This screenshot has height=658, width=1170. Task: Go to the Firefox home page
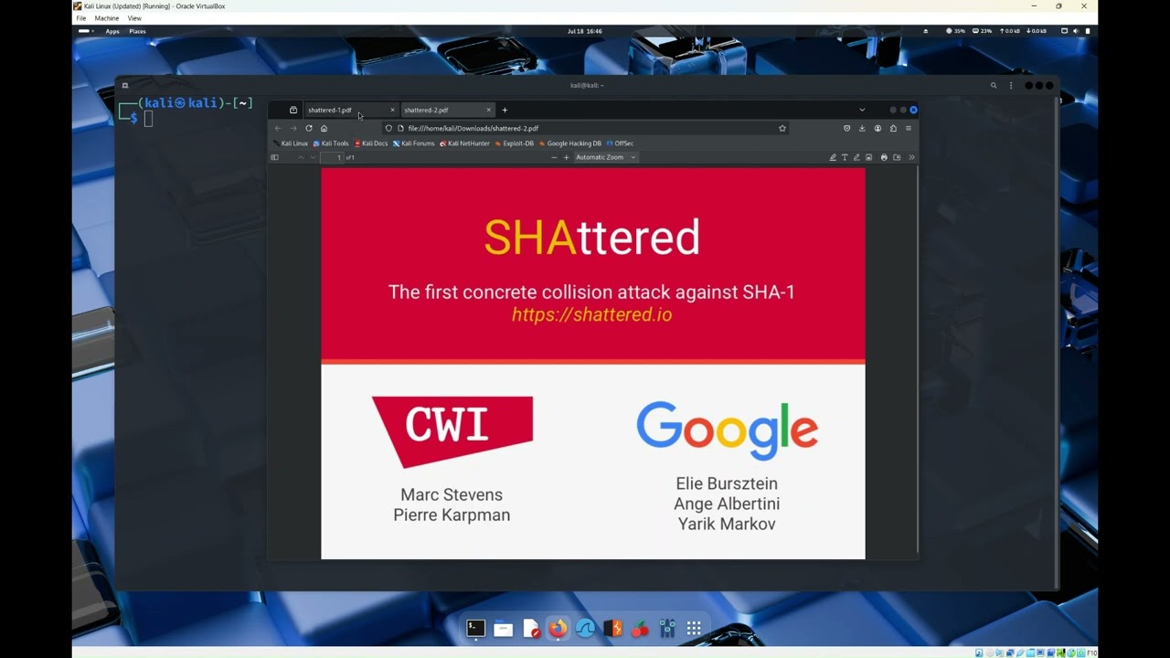324,128
